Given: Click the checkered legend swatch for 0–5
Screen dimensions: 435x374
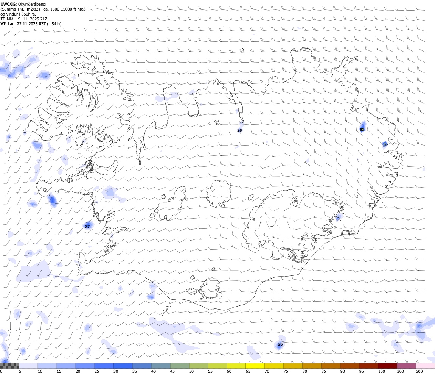Looking at the screenshot, I should (x=10, y=366).
